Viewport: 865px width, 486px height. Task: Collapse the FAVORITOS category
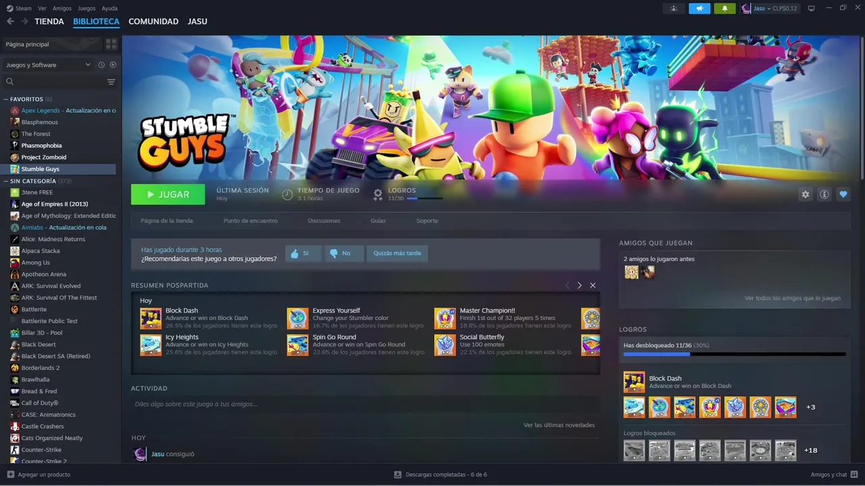tap(6, 99)
